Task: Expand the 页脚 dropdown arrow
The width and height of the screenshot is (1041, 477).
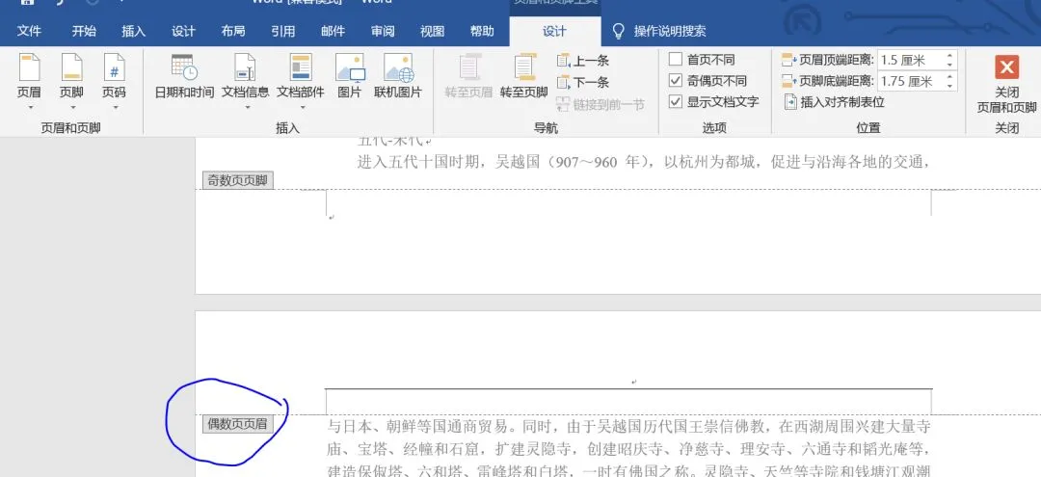Action: (x=71, y=107)
